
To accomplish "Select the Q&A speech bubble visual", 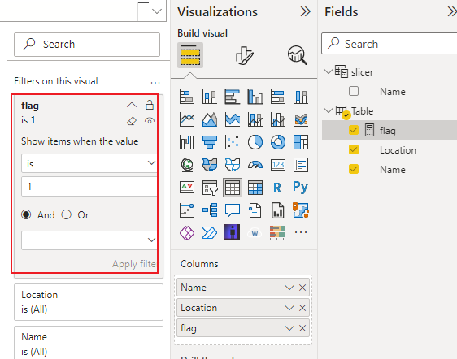I will (x=233, y=210).
